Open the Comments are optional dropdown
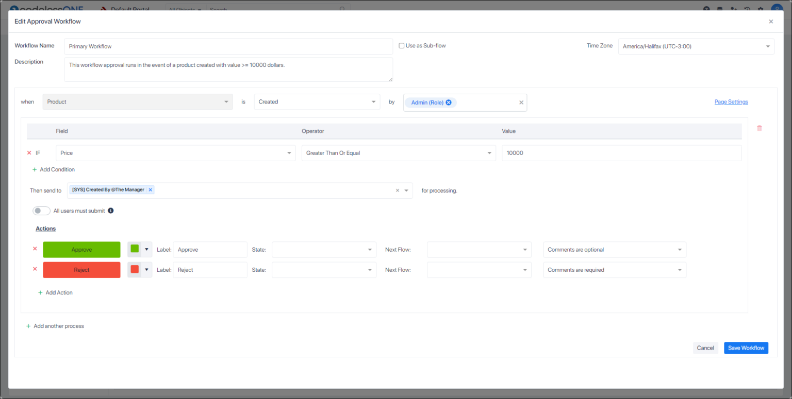792x399 pixels. click(615, 250)
